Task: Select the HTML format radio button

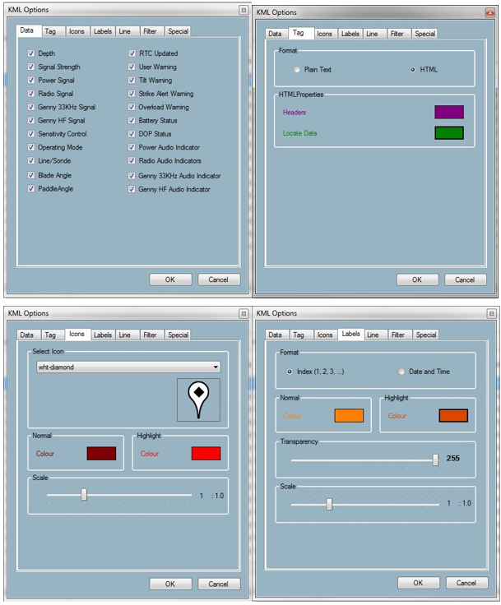Action: 412,70
